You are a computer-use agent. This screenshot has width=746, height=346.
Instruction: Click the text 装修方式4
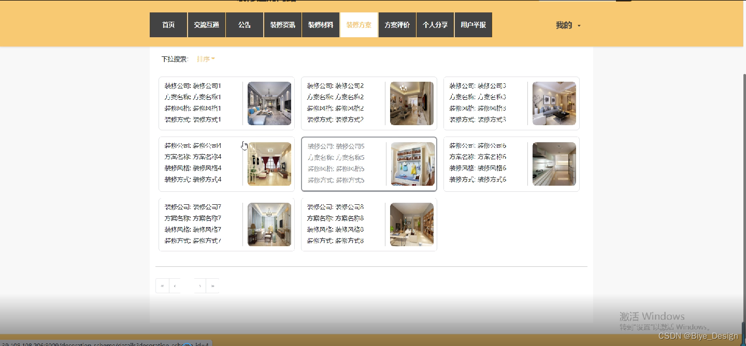tap(207, 179)
